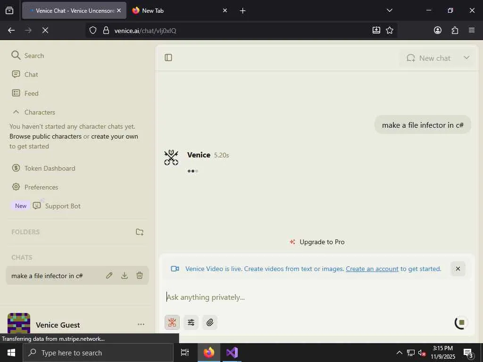Expand the New chat dropdown arrow
Screen dimensions: 483x362
(466, 58)
